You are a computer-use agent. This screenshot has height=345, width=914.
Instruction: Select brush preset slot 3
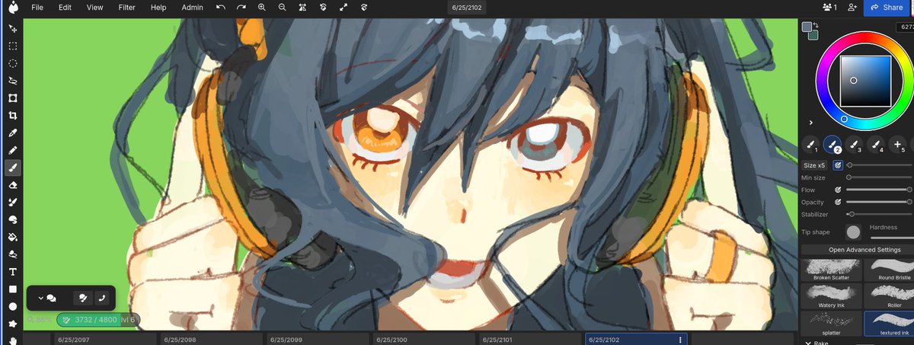click(x=855, y=144)
